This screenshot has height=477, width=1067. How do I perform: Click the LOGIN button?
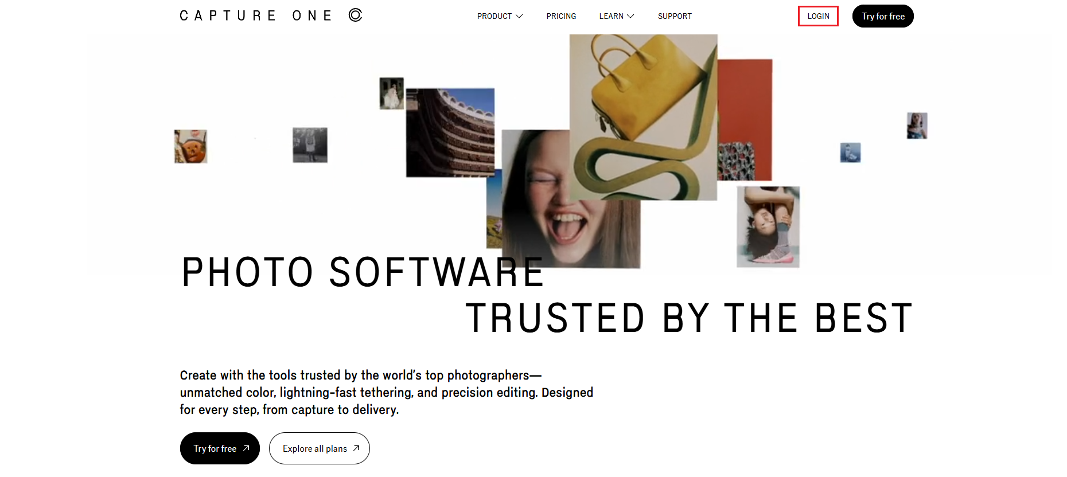pyautogui.click(x=818, y=16)
